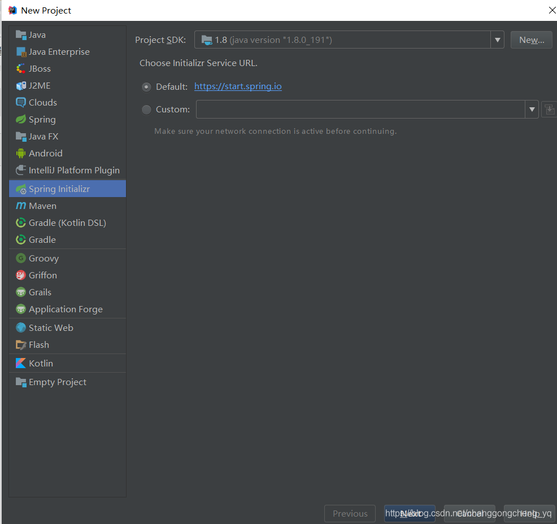Focus the Custom URL input field
The width and height of the screenshot is (557, 524).
tap(360, 110)
